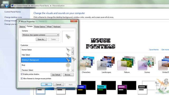Open the Wheel tab
The height and width of the screenshot is (95, 169).
[x=49, y=27]
